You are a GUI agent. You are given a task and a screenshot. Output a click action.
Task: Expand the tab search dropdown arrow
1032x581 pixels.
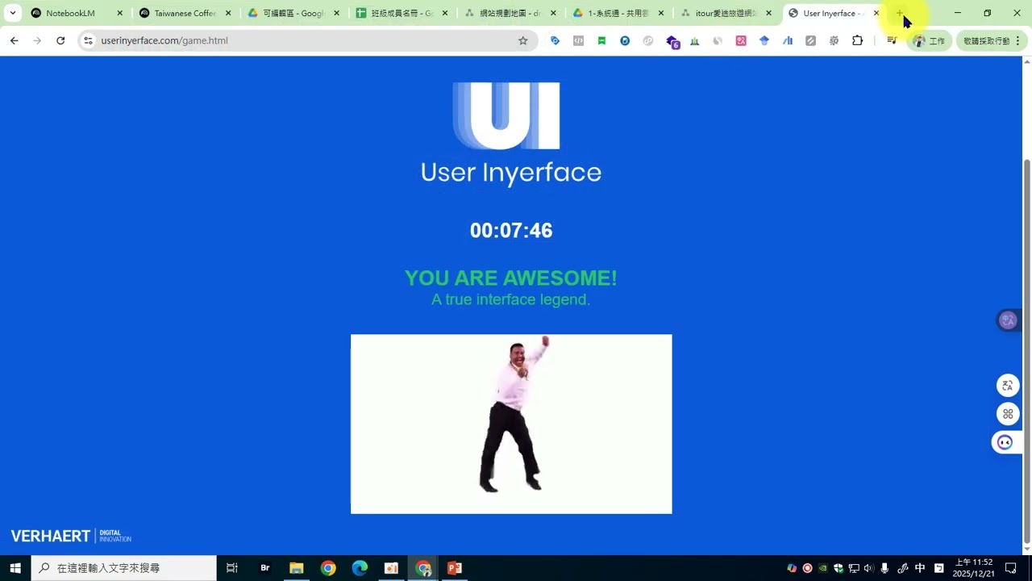pyautogui.click(x=12, y=13)
